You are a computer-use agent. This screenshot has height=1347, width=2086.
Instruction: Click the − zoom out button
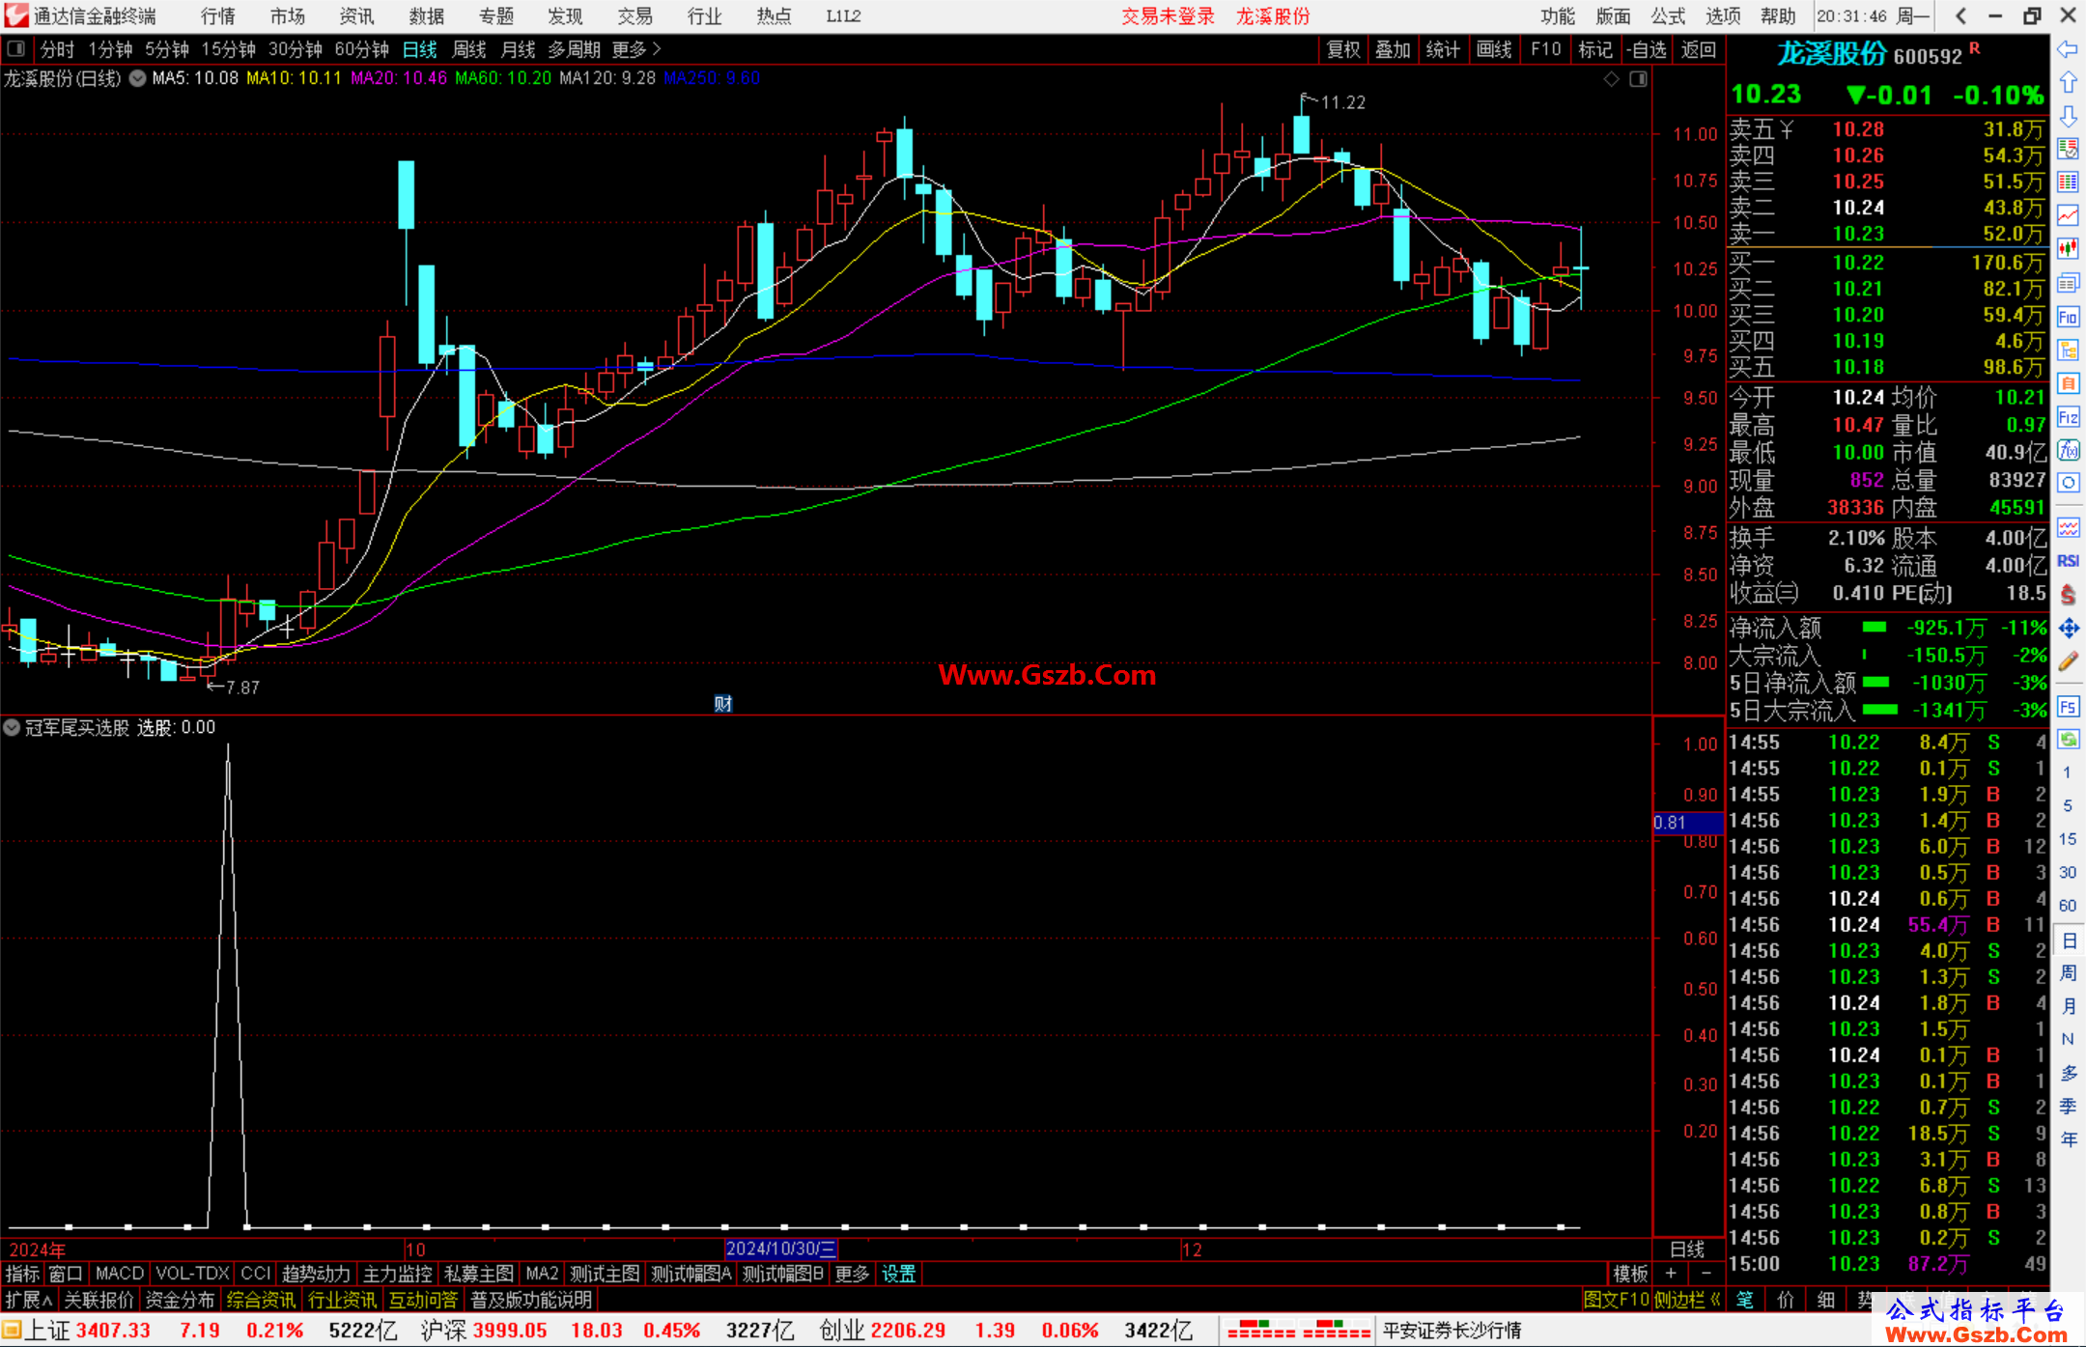click(1706, 1274)
